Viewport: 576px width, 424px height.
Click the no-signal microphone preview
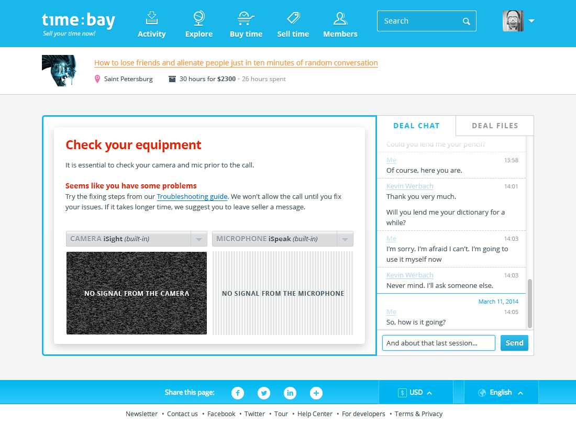pyautogui.click(x=283, y=293)
